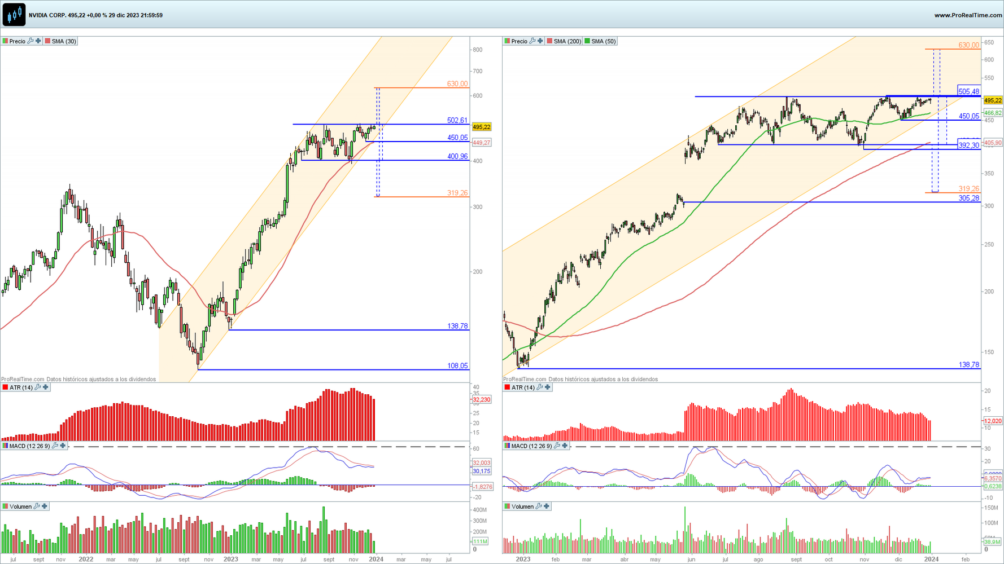The image size is (1004, 564).
Task: Open ATR (14) settings wrench, right panel
Action: coord(540,387)
